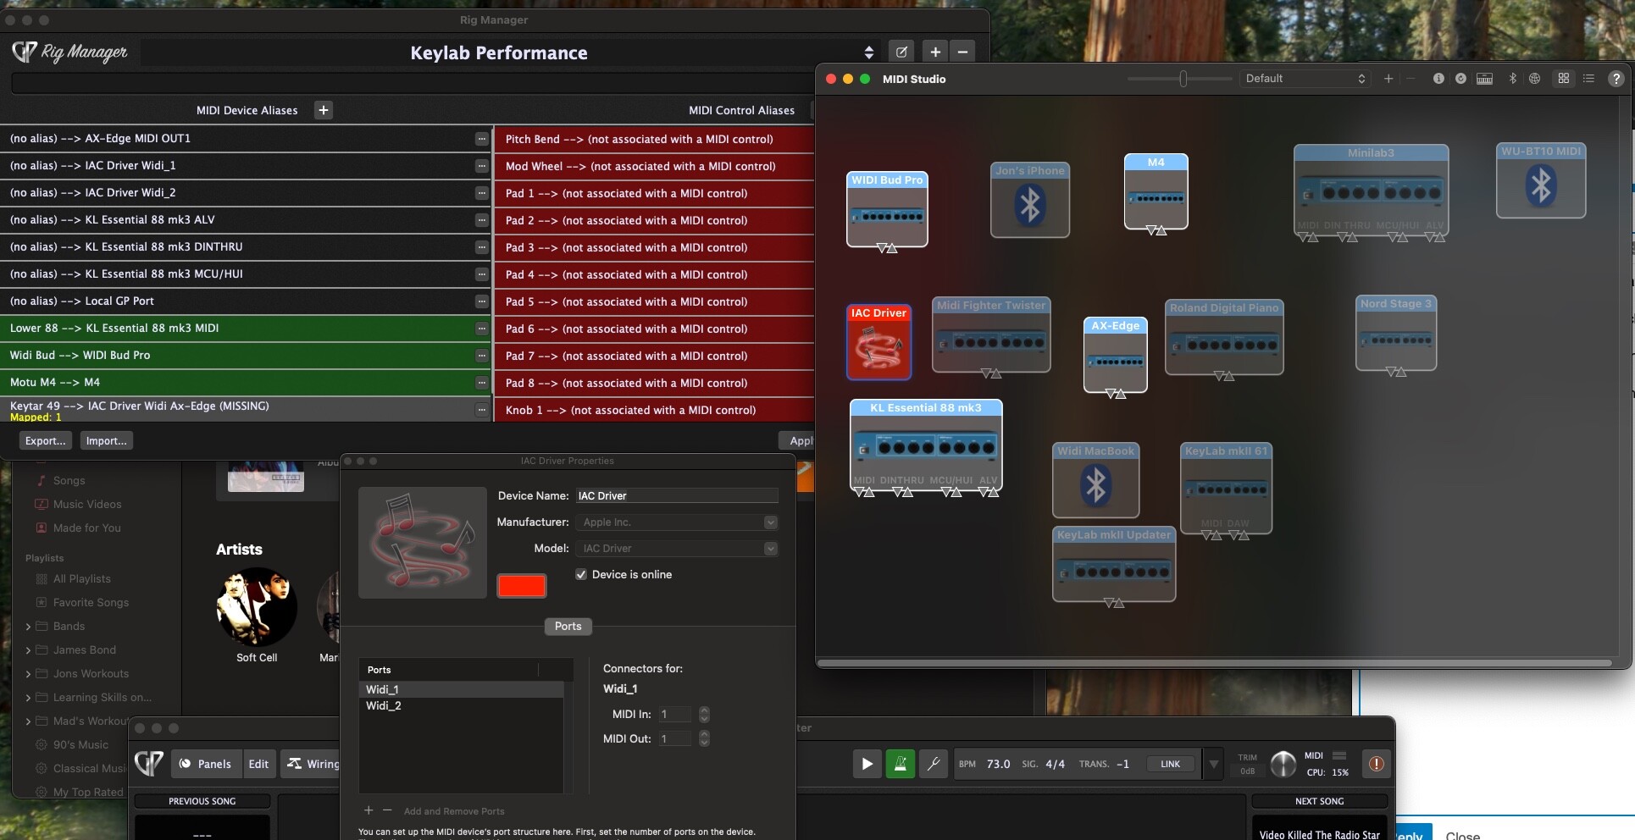
Task: Adjust icon size slider in MIDI Studio
Action: click(1183, 78)
